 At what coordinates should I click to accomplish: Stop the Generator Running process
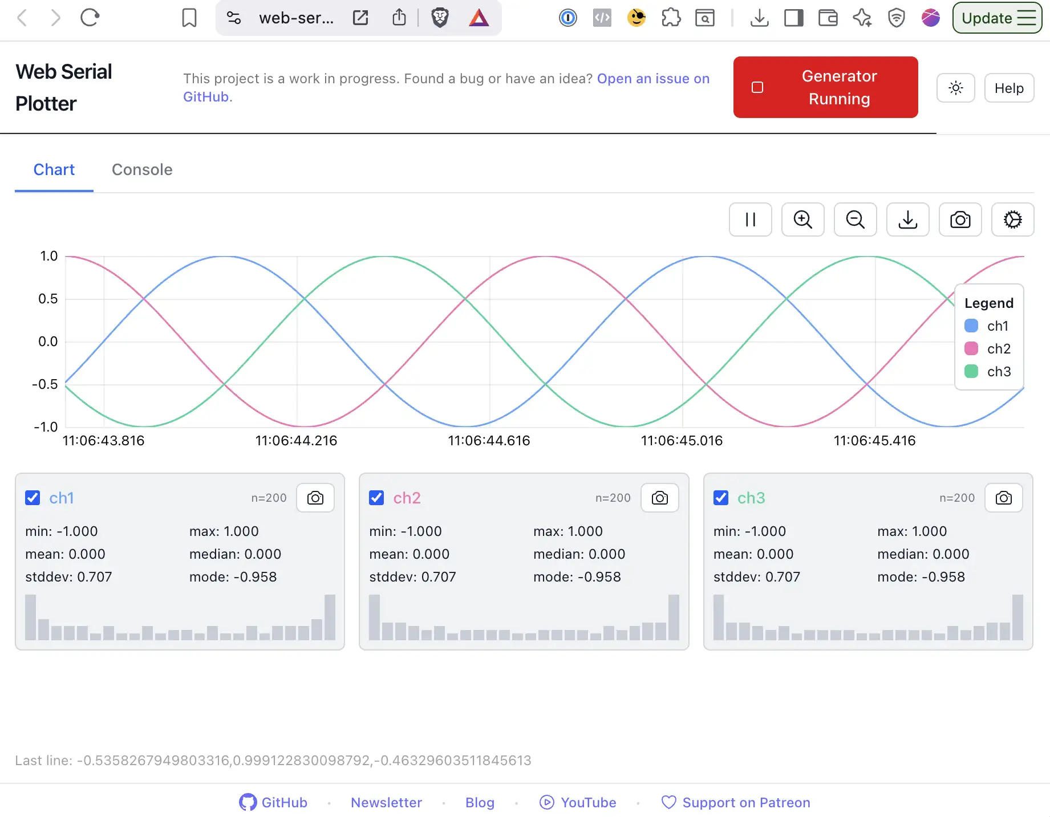825,87
